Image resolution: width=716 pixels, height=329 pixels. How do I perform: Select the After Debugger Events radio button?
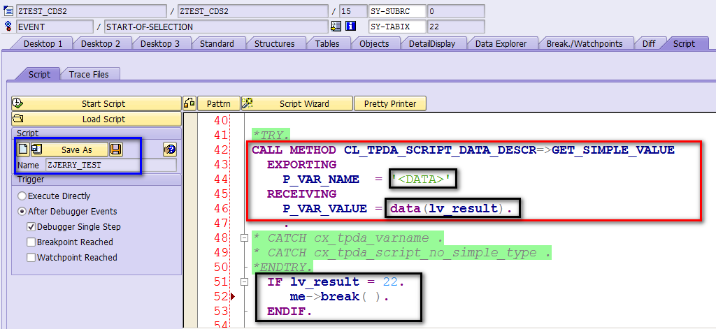click(x=22, y=211)
